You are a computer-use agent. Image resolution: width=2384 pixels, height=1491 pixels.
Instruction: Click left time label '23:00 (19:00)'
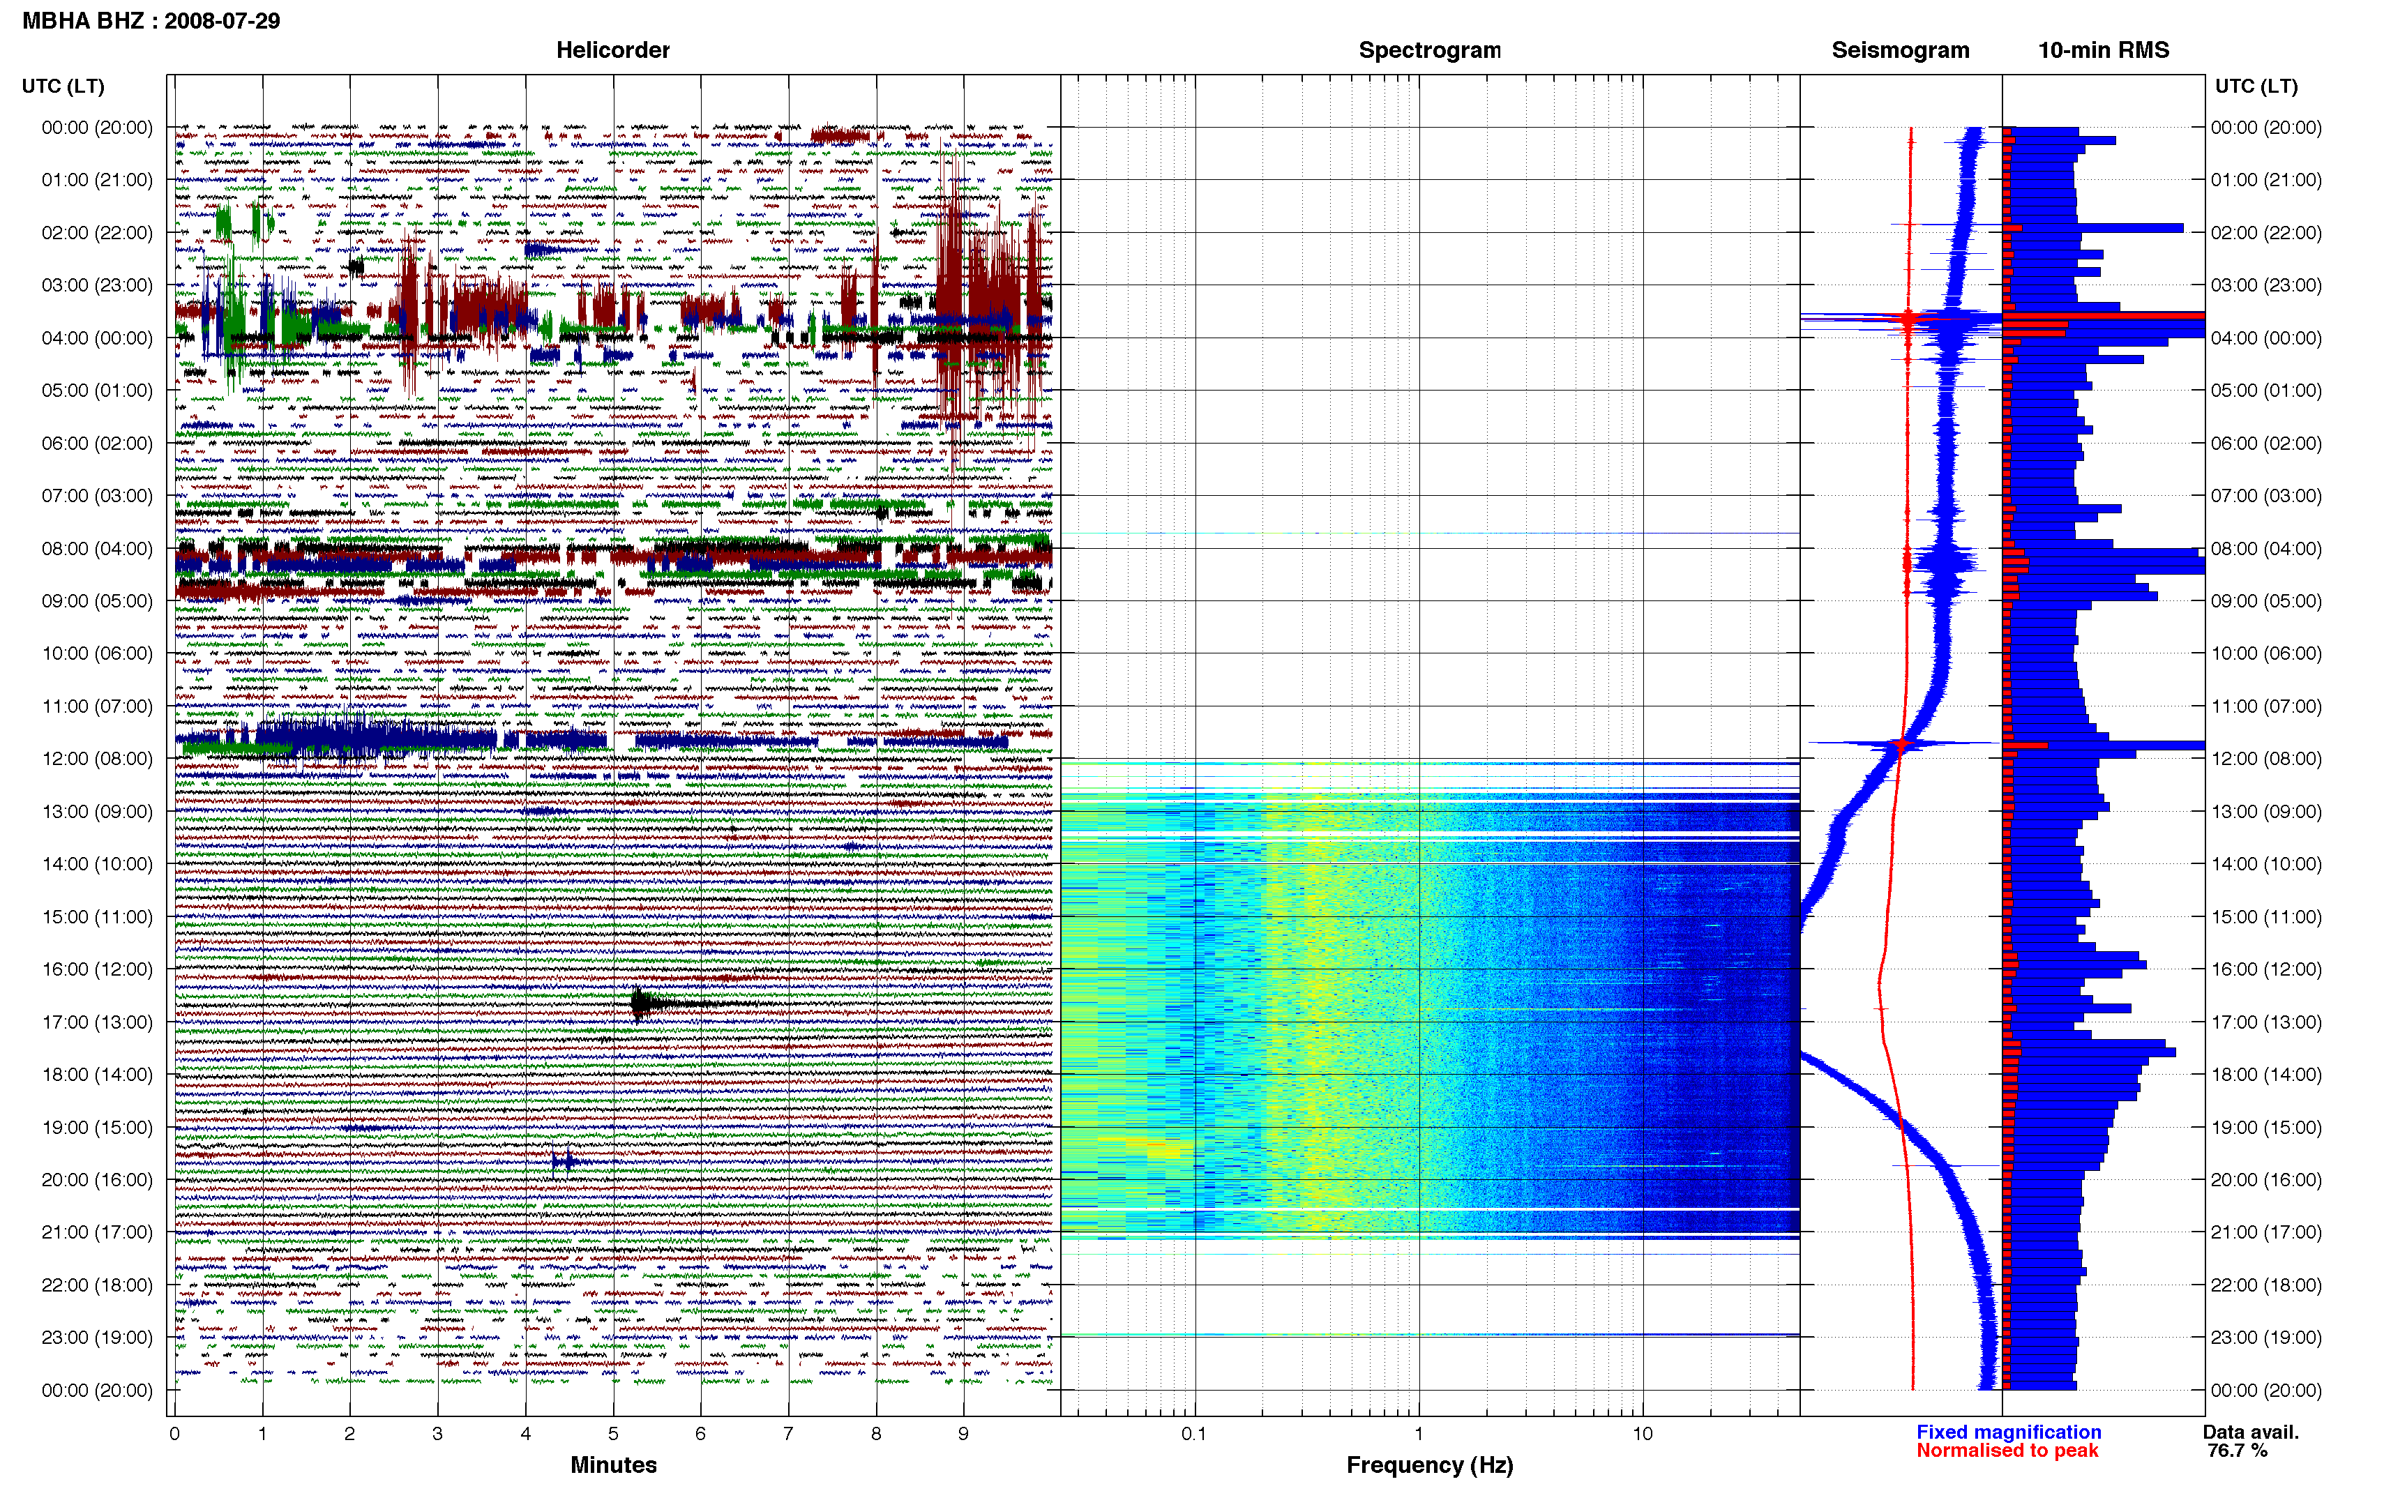[97, 1338]
